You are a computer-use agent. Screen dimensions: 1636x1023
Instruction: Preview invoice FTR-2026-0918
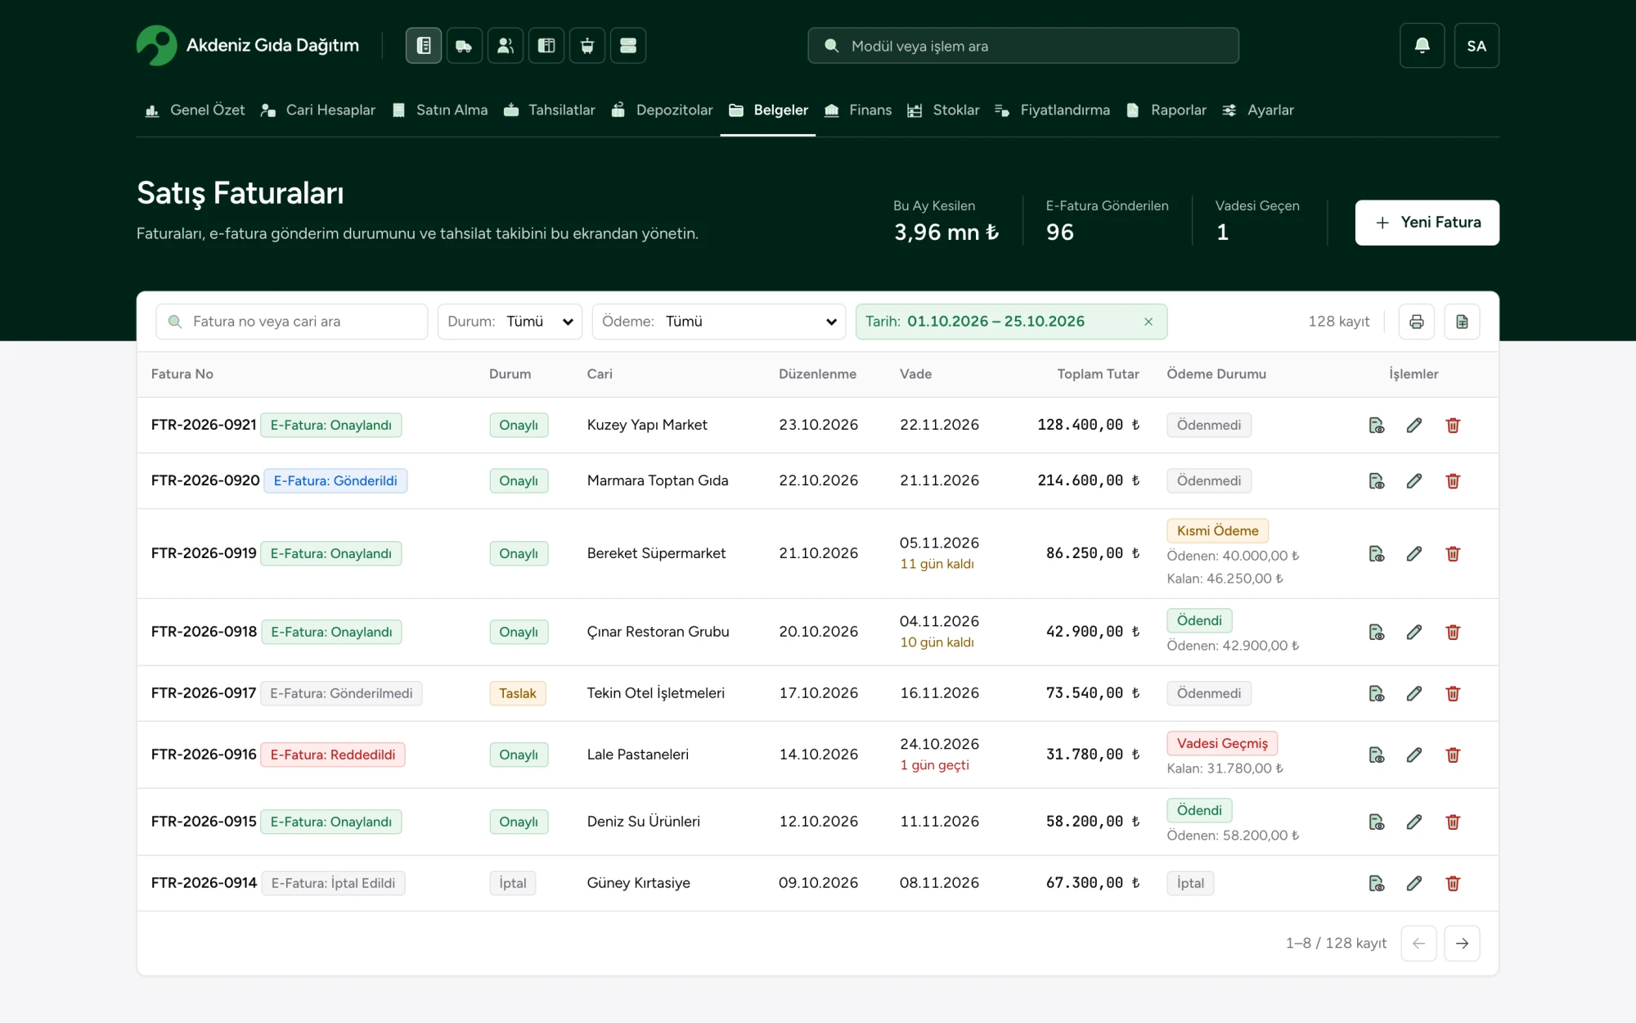(1377, 632)
